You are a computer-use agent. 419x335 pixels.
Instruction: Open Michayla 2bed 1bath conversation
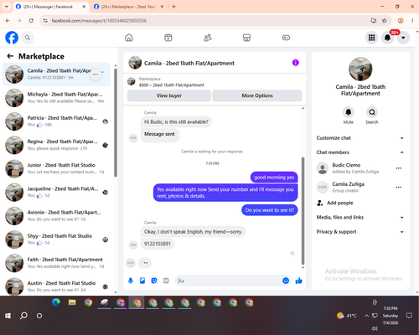coord(57,98)
